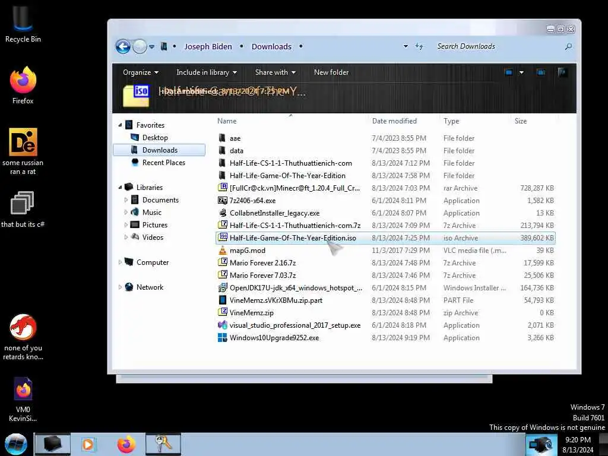
Task: Sort by the Name column header
Action: (x=291, y=121)
